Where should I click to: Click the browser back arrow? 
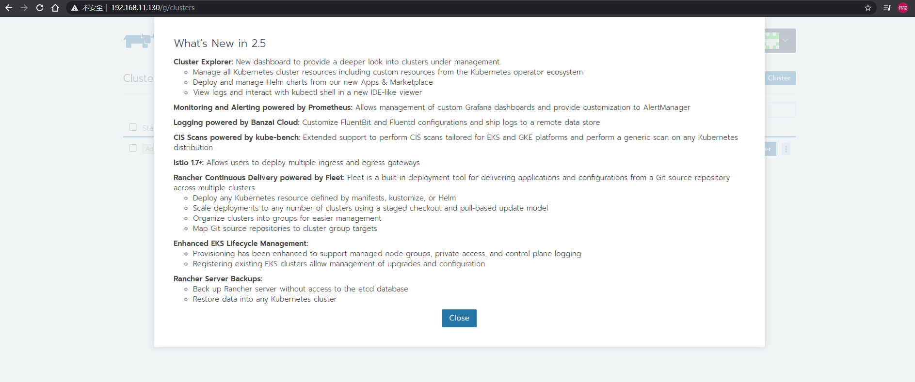coord(9,8)
